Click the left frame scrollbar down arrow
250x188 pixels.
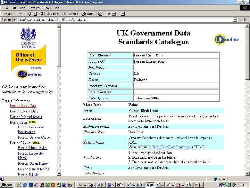pos(59,174)
